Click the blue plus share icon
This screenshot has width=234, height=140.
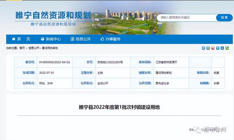pyautogui.click(x=203, y=48)
